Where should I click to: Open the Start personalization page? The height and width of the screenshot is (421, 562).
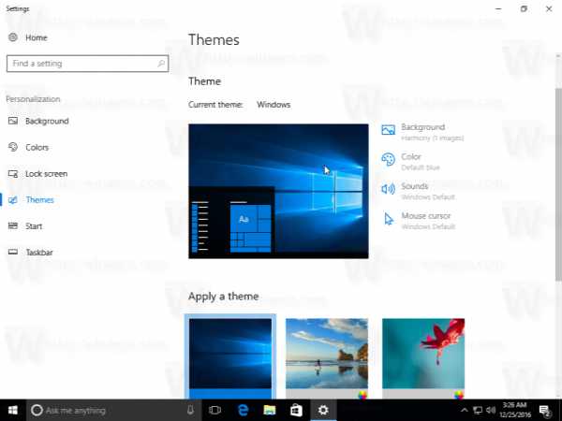(x=35, y=226)
